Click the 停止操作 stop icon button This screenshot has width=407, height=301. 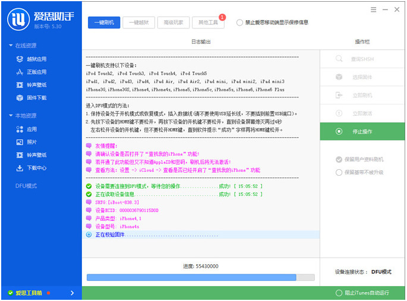click(339, 131)
